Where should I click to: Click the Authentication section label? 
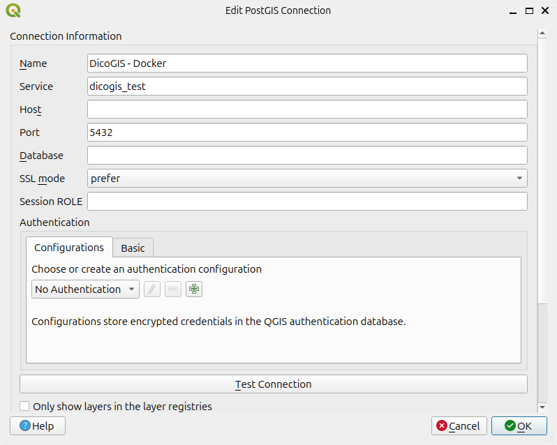(54, 222)
